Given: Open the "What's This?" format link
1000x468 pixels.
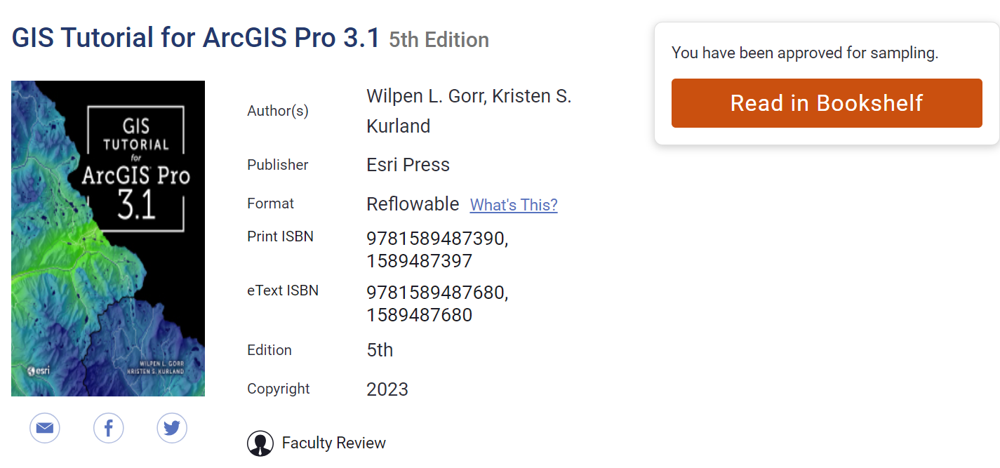Looking at the screenshot, I should [x=514, y=205].
